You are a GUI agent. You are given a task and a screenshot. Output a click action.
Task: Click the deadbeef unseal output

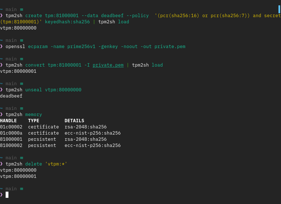point(11,96)
